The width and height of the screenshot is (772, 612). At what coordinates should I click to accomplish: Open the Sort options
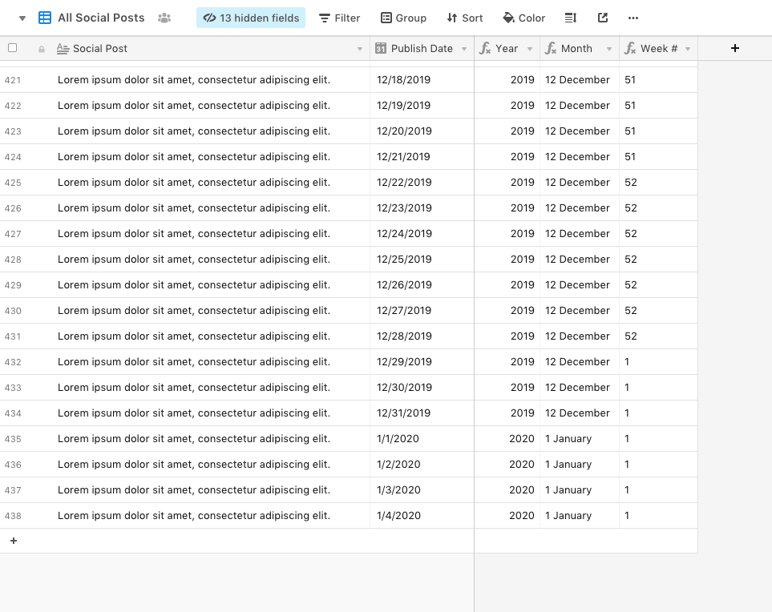464,18
